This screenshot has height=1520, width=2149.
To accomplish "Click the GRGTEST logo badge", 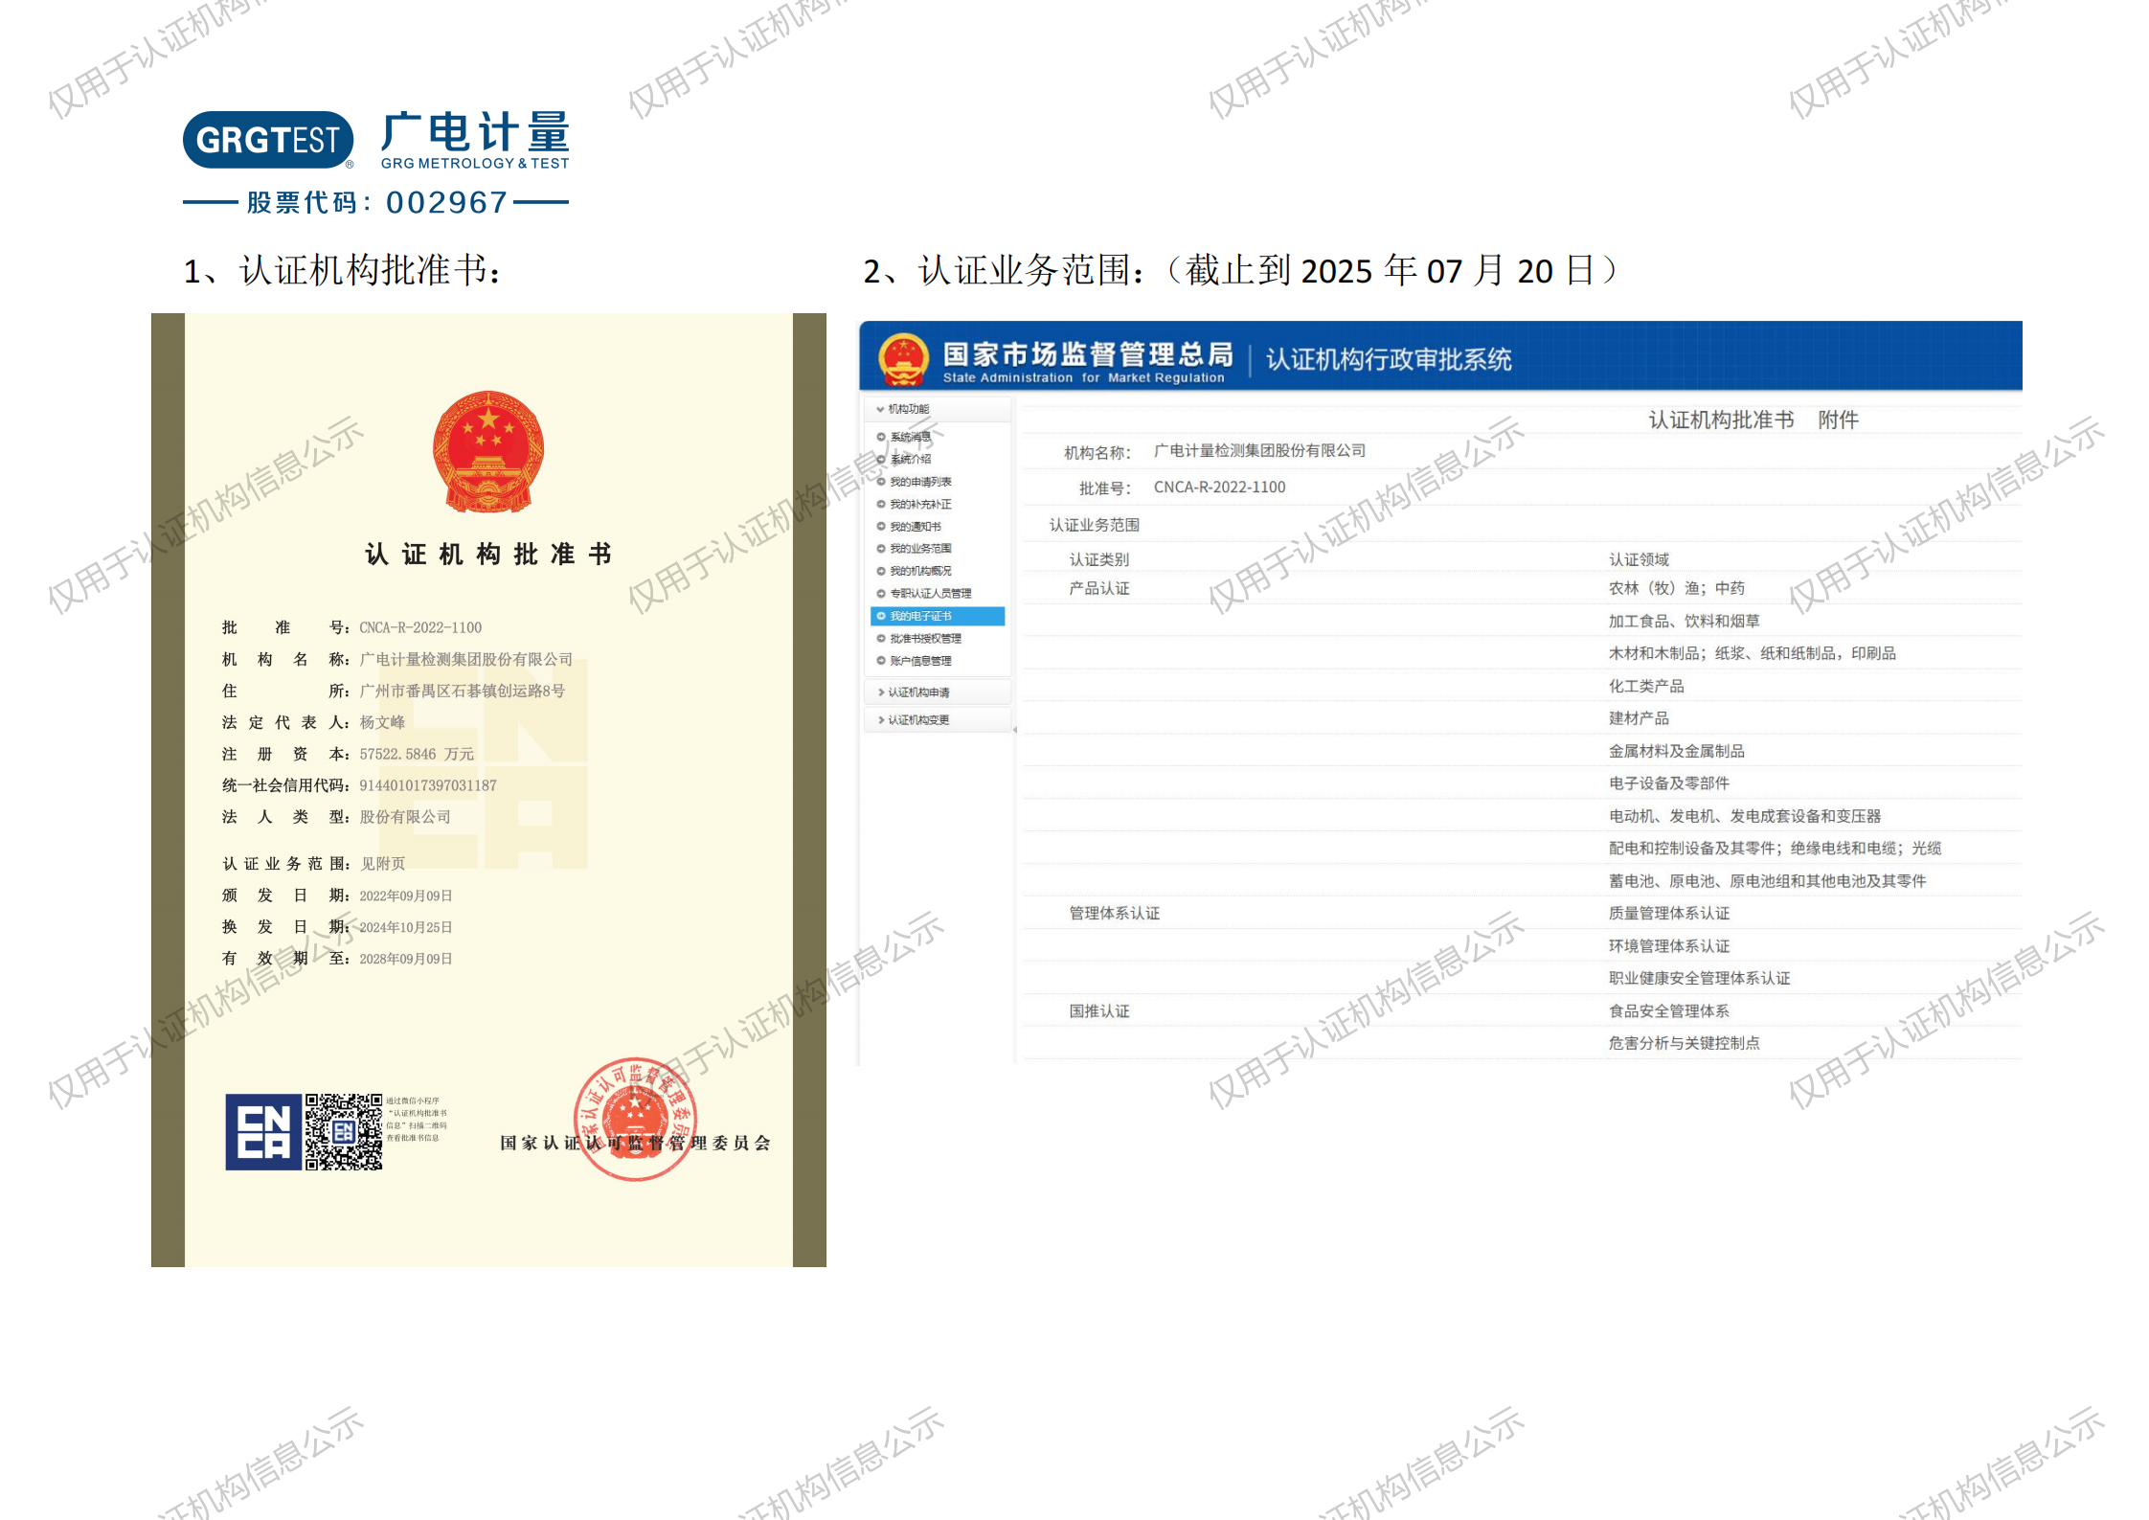I will (268, 140).
